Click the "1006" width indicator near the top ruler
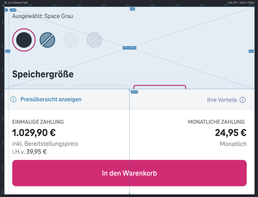The height and width of the screenshot is (197, 258). pyautogui.click(x=13, y=10)
